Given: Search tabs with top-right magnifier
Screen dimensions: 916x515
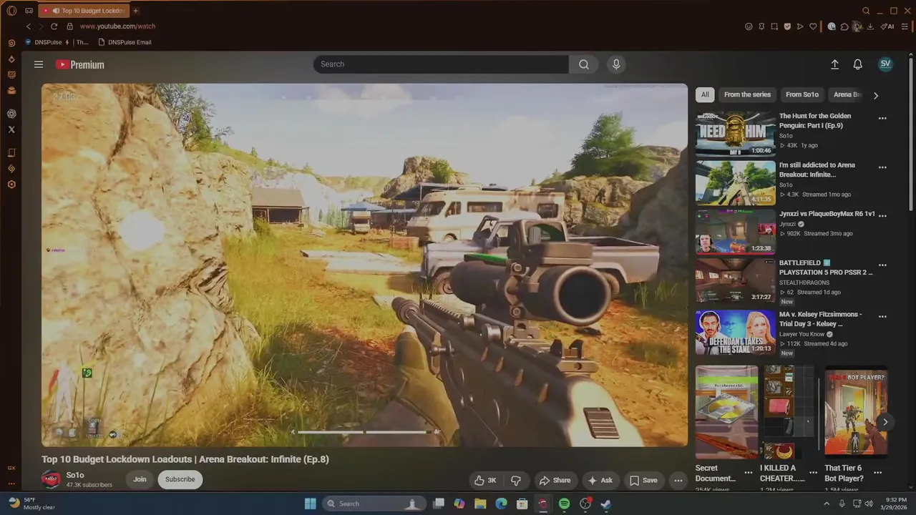Looking at the screenshot, I should [866, 11].
